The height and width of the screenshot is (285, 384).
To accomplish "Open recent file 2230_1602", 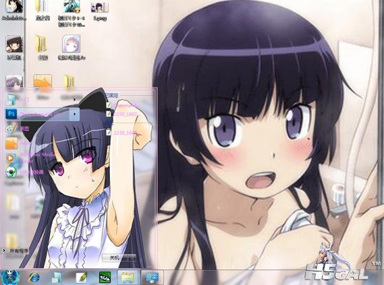I will pyautogui.click(x=122, y=114).
